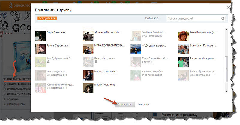
Task: Click the name 'Мария Горкунова'
Action: tap(105, 84)
